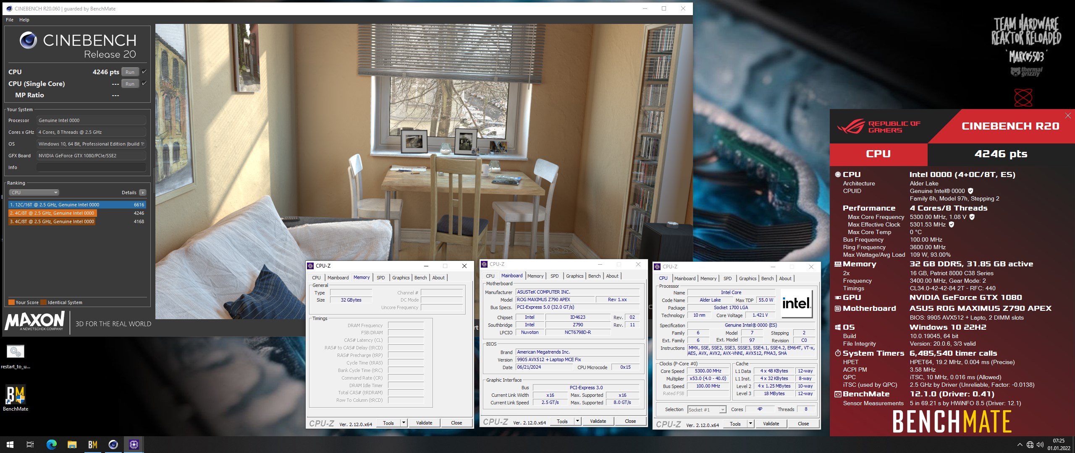Screen dimensions: 1075x453
Task: Open the Socket #1 selection dropdown in CPU-Z
Action: coord(707,410)
